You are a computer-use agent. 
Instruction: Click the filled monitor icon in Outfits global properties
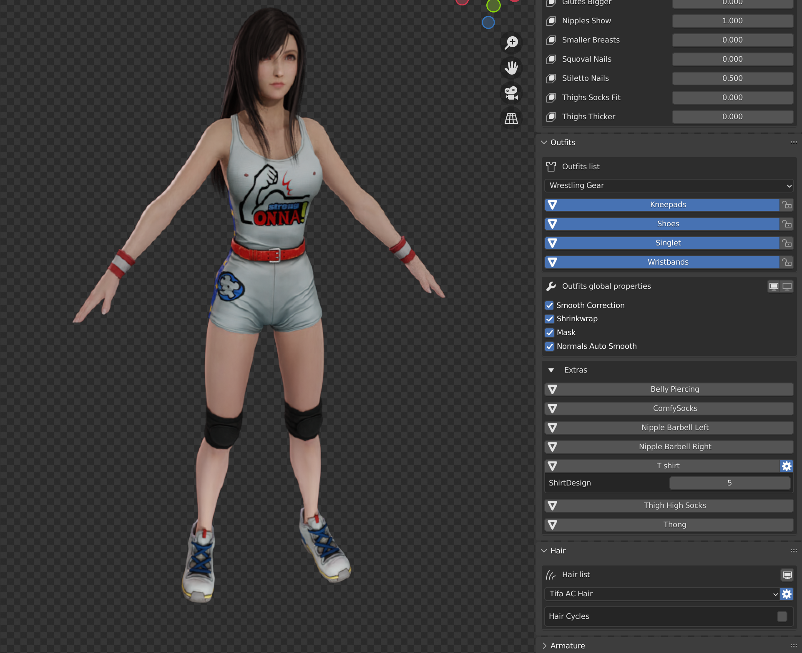[774, 287]
